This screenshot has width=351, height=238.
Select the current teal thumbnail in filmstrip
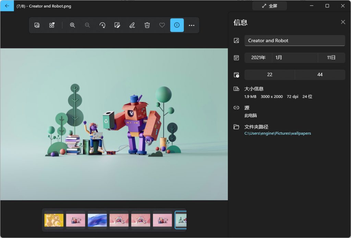[x=181, y=220]
